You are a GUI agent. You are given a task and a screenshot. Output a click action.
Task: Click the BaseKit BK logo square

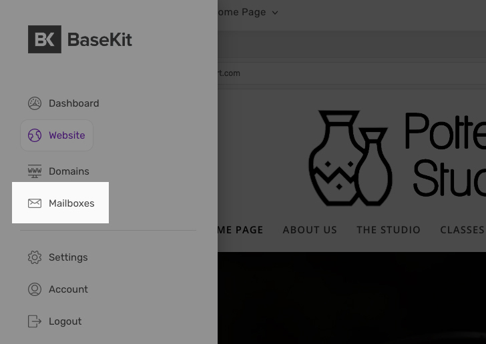tap(45, 39)
